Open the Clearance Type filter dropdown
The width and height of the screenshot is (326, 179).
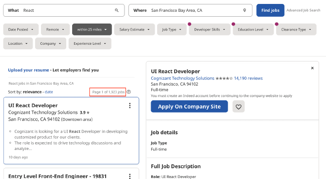pyautogui.click(x=296, y=30)
